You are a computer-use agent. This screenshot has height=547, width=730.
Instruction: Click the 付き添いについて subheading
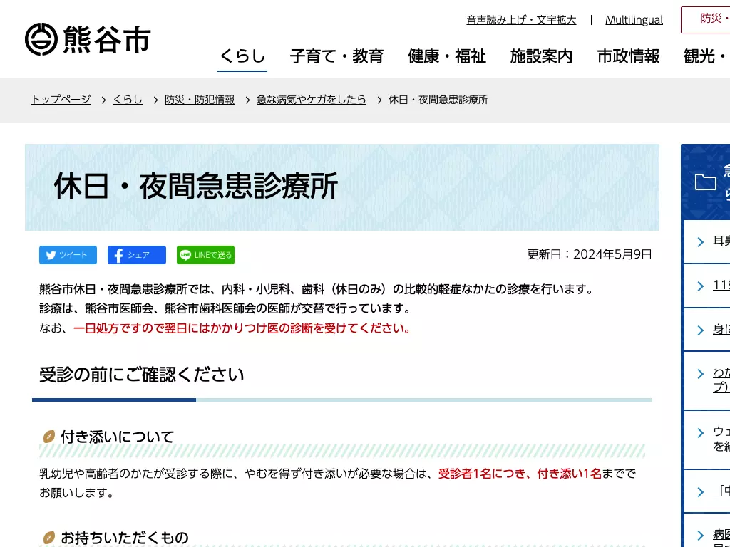(118, 437)
